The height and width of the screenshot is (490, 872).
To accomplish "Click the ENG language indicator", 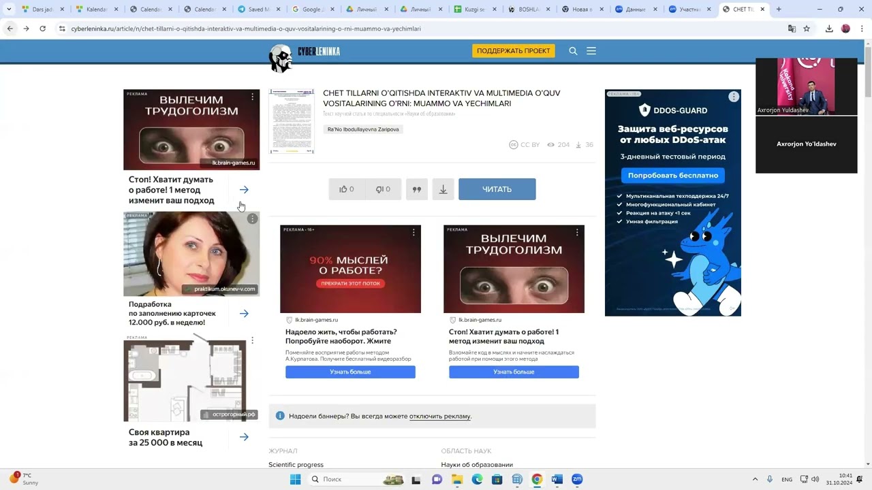I will click(x=787, y=479).
